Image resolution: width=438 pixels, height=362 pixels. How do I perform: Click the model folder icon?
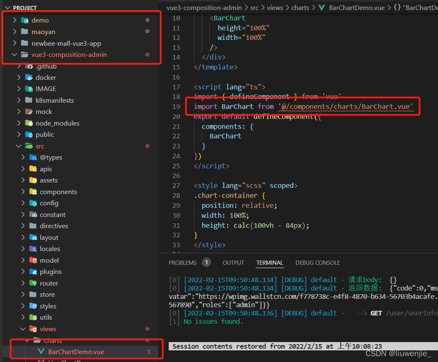pyautogui.click(x=33, y=260)
